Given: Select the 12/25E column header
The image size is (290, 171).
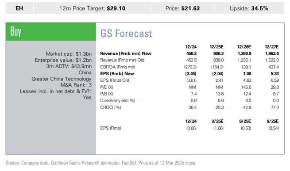Looking at the screenshot, I should (x=217, y=47).
